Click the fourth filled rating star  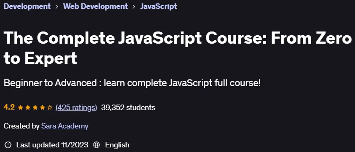coord(43,108)
